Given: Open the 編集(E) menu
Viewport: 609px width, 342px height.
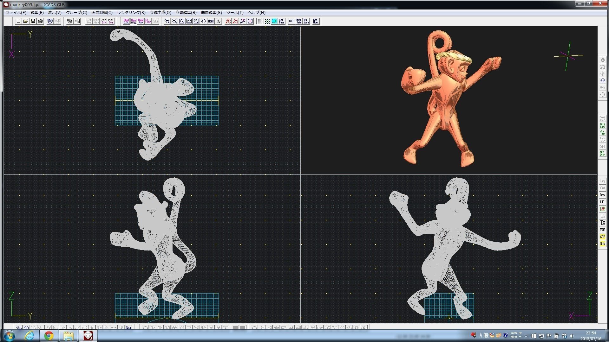Looking at the screenshot, I should click(37, 13).
